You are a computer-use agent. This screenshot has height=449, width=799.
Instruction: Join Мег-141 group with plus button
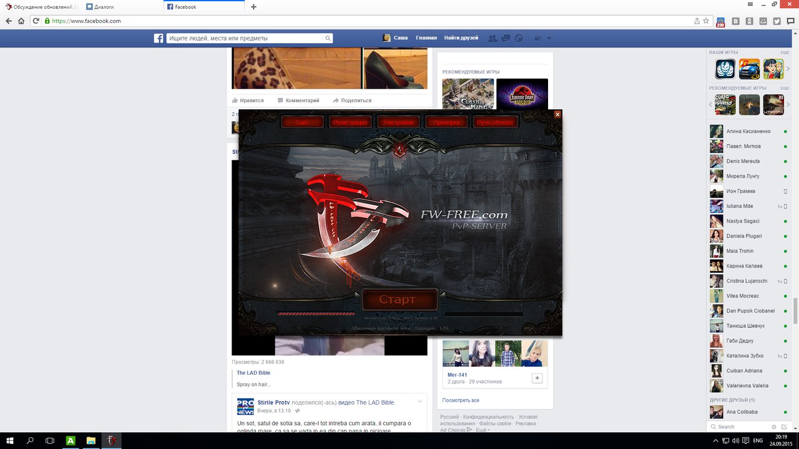point(537,378)
